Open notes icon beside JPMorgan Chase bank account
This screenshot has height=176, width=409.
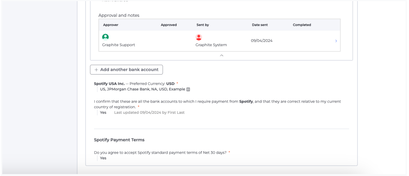pos(187,89)
